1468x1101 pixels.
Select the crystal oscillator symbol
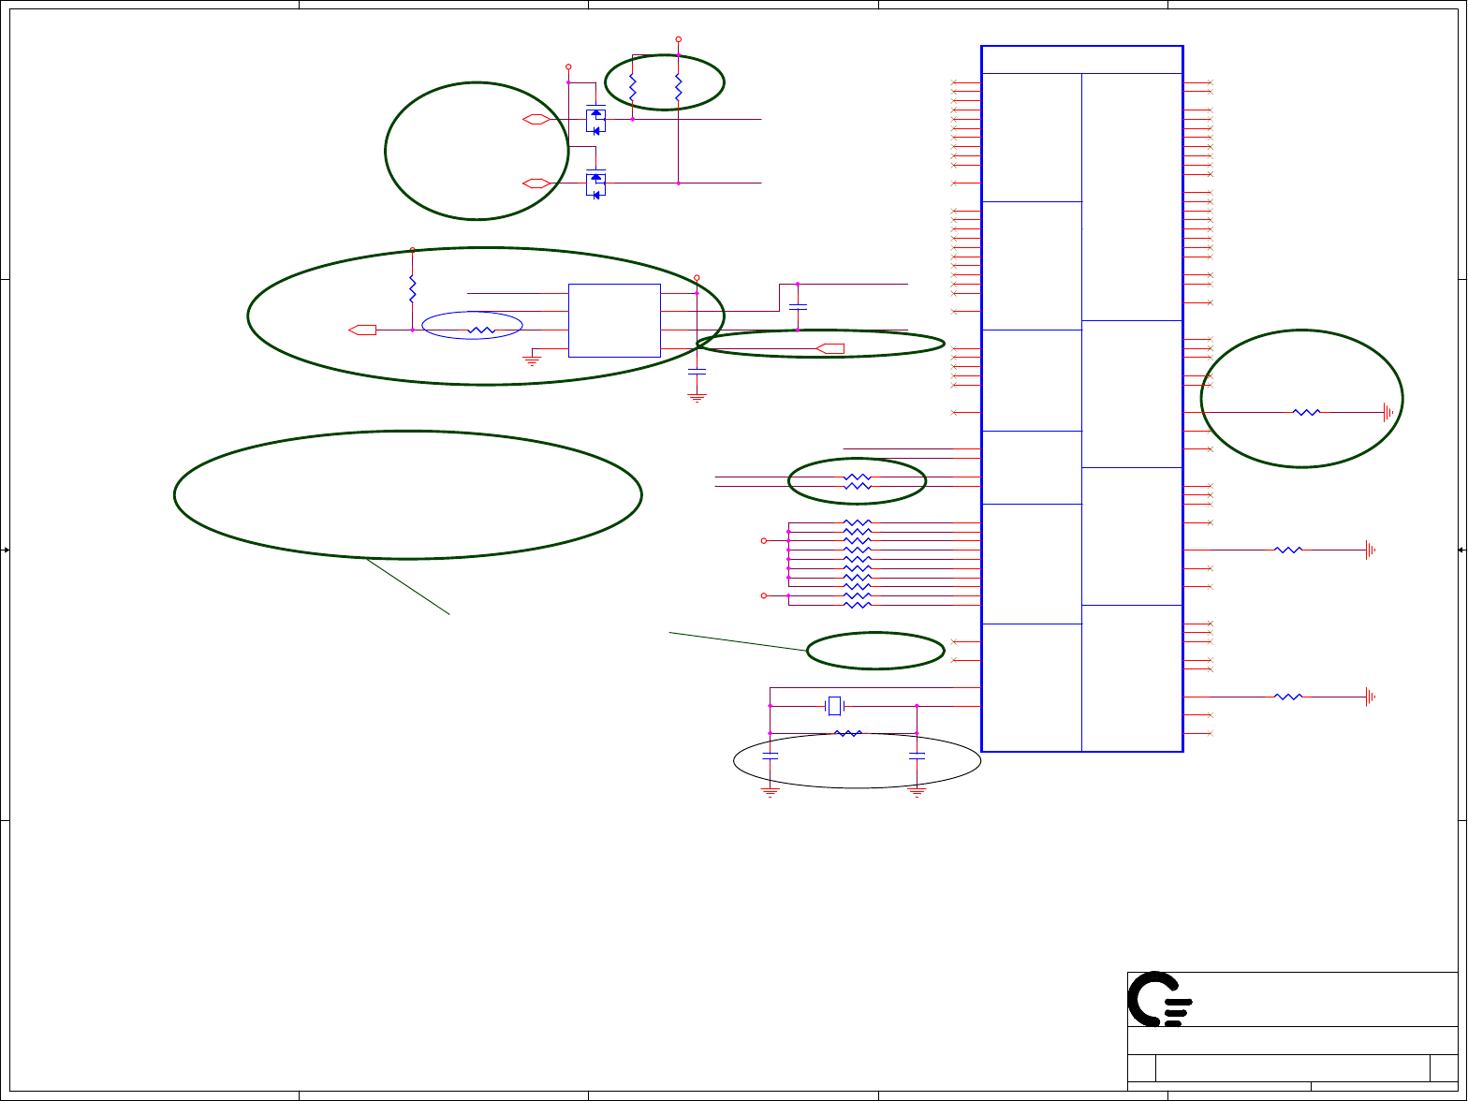click(835, 706)
